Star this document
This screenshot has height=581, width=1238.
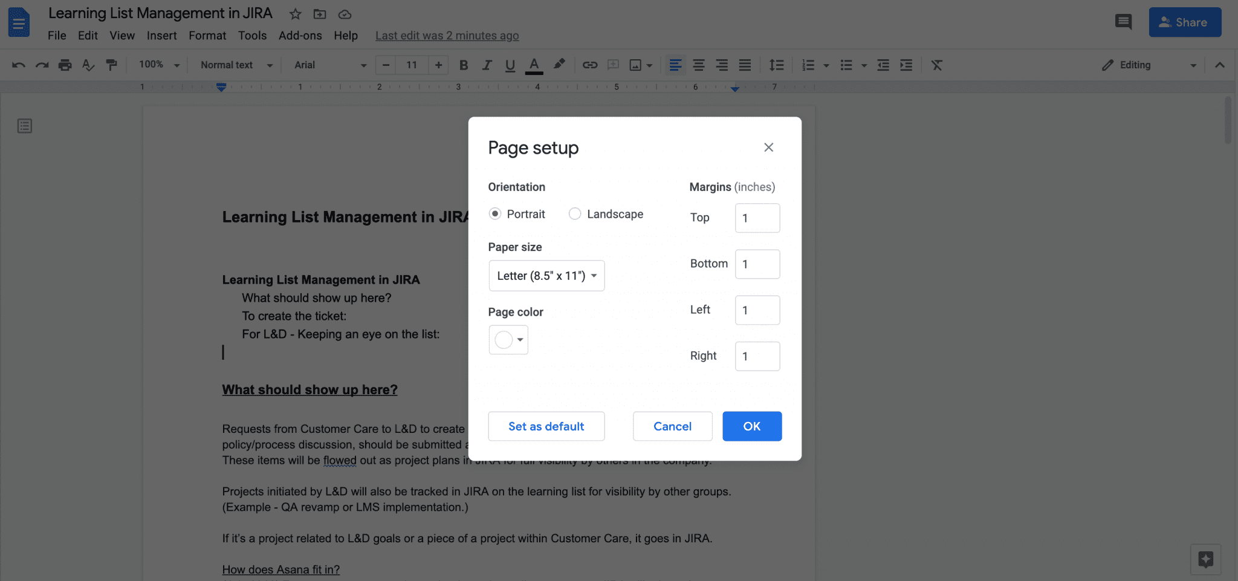tap(295, 14)
